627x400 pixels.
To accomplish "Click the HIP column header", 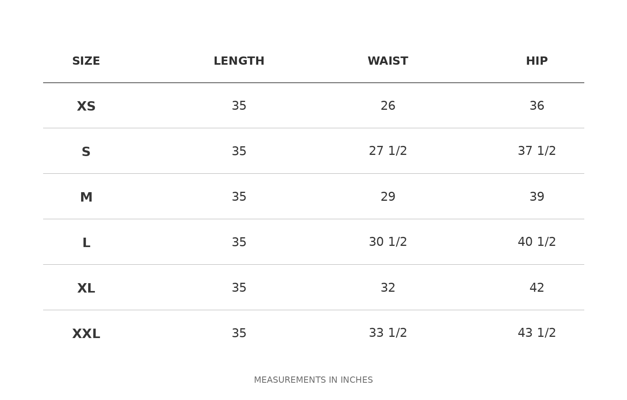I will tap(537, 61).
